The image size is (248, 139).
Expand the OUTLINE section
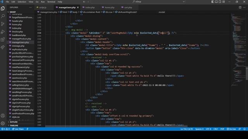click(14, 122)
